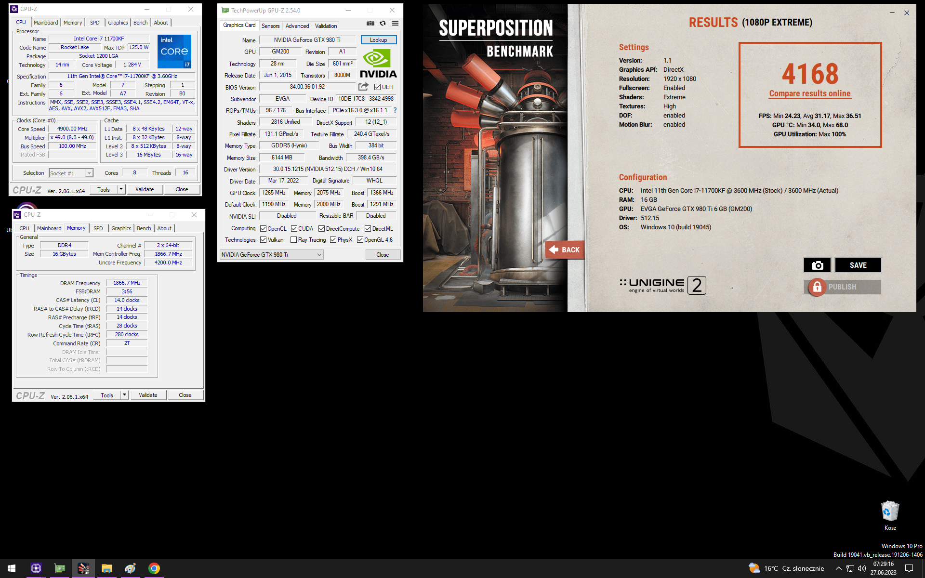Click the Unigine 2 logo
The image size is (925, 578).
[x=663, y=285]
